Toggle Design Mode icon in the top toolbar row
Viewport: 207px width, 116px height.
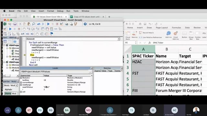pyautogui.click(x=61, y=24)
